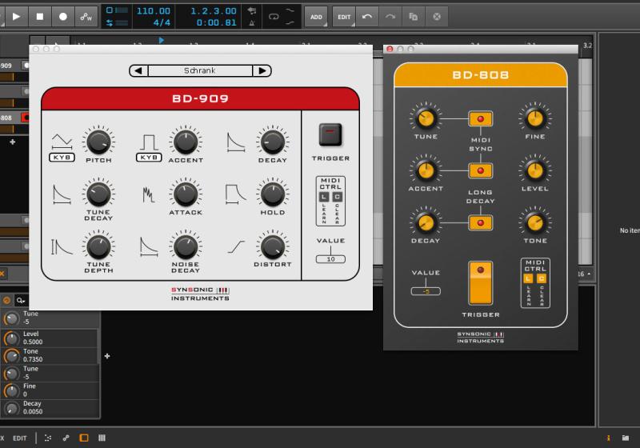Open the search magnifier dropdown in device panel
Image resolution: width=640 pixels, height=448 pixels.
21,301
